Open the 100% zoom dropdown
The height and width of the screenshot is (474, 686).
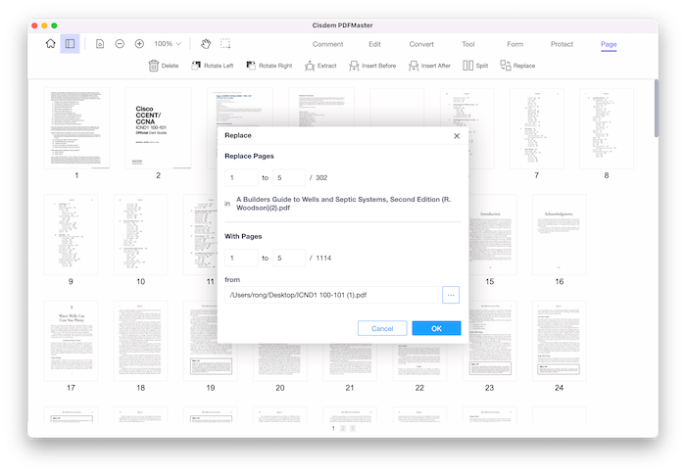pos(168,44)
